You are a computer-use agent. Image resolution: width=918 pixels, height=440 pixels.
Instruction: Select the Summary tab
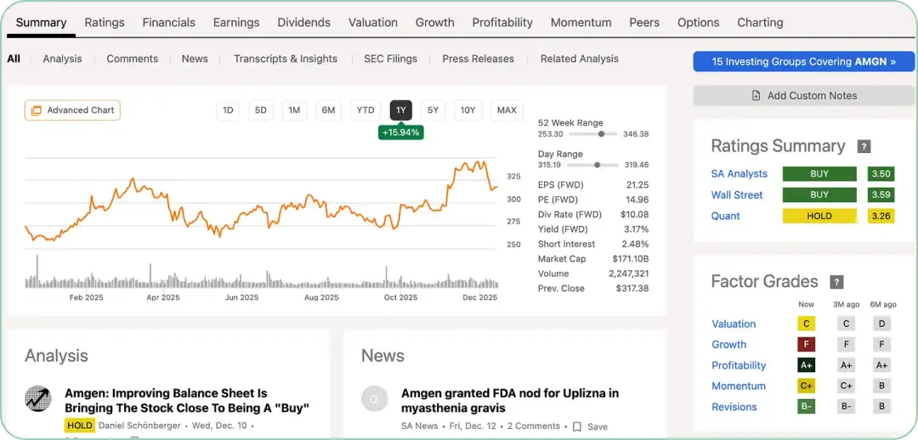pos(41,22)
